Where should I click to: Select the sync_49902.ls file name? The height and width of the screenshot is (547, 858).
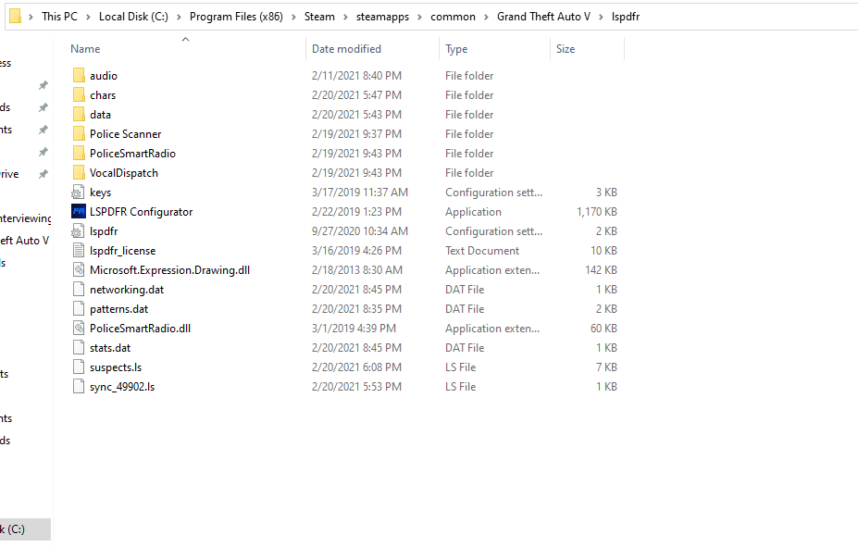point(122,387)
